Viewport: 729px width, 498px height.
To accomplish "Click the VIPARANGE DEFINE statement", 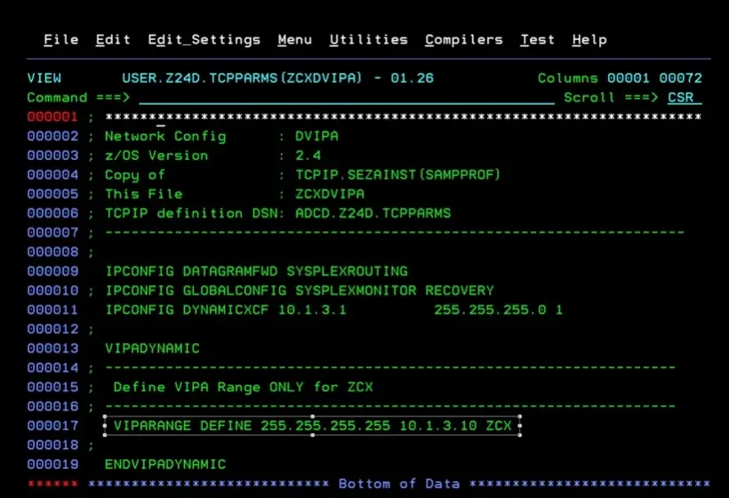I will 312,425.
